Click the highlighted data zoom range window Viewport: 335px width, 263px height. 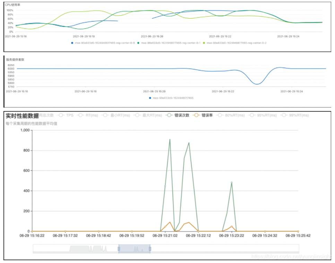click(135, 249)
